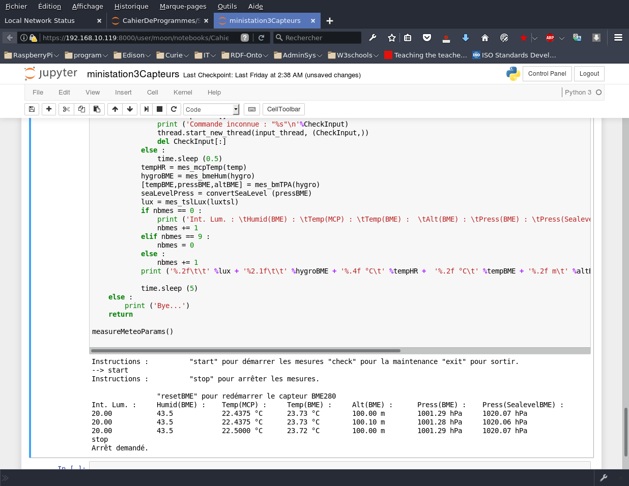Open the Kernel menu
Screen dimensions: 629x486
pyautogui.click(x=183, y=93)
